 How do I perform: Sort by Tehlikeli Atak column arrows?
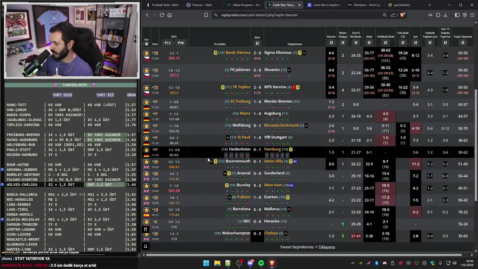[x=385, y=43]
